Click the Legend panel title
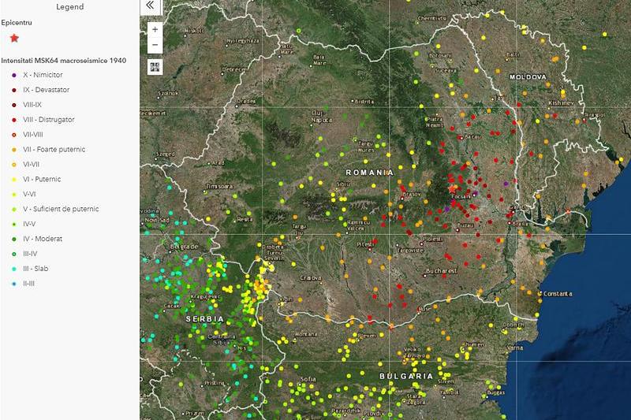The image size is (631, 420). (x=70, y=7)
